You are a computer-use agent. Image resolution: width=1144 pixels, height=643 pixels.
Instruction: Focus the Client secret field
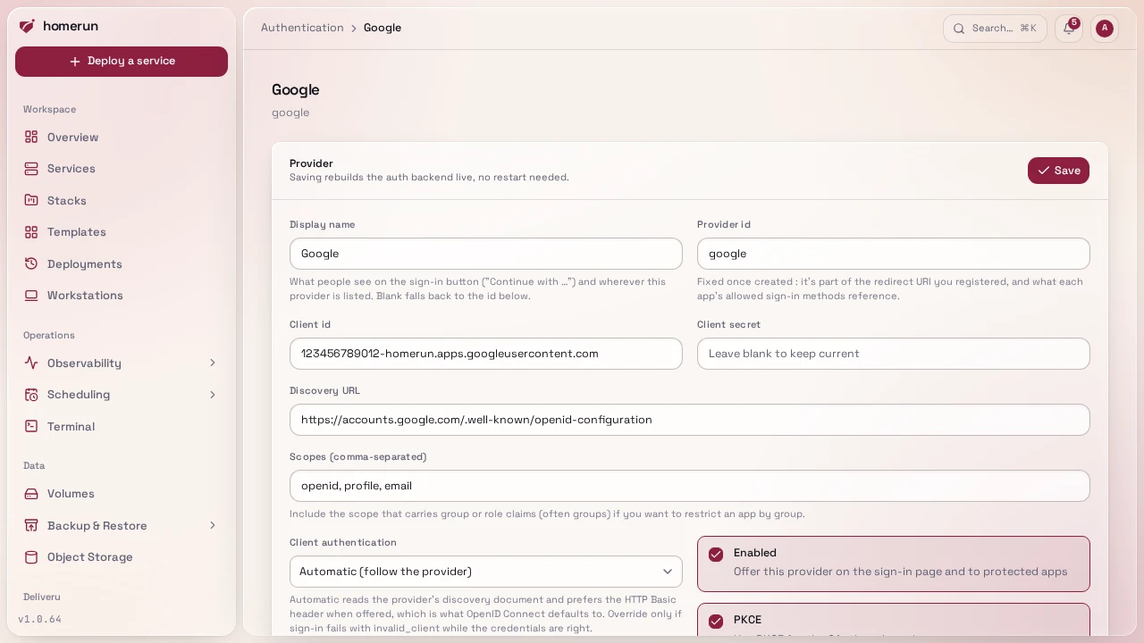(x=894, y=354)
